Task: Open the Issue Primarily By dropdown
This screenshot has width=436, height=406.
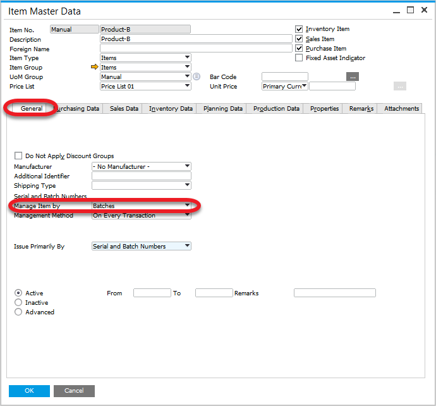Action: 188,246
